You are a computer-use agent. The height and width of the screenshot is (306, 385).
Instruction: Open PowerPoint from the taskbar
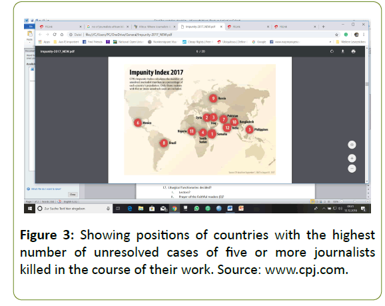click(241, 209)
